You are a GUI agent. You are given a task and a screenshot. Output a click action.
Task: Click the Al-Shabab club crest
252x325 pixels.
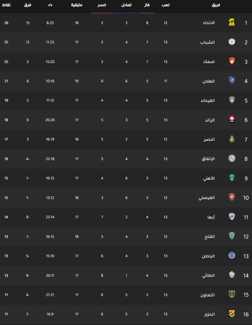pos(232,42)
